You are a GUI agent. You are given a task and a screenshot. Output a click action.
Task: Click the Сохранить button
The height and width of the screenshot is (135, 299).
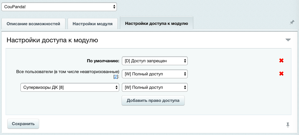(23, 124)
